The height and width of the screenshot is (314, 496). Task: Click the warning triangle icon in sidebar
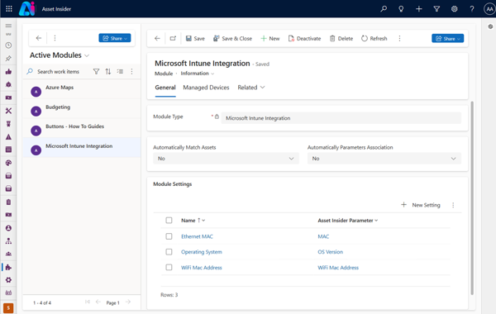click(8, 137)
